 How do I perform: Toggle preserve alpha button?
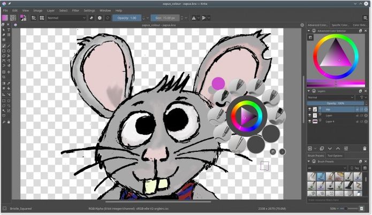[x=100, y=18]
